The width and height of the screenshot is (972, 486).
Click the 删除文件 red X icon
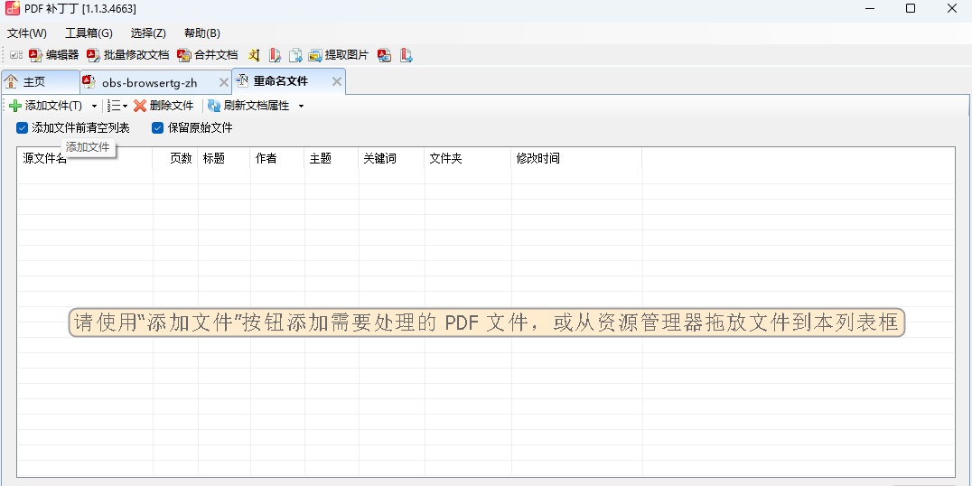tap(140, 106)
